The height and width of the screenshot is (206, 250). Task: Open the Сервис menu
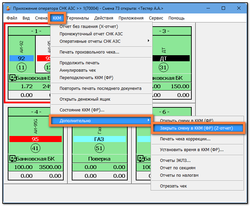coord(156,18)
